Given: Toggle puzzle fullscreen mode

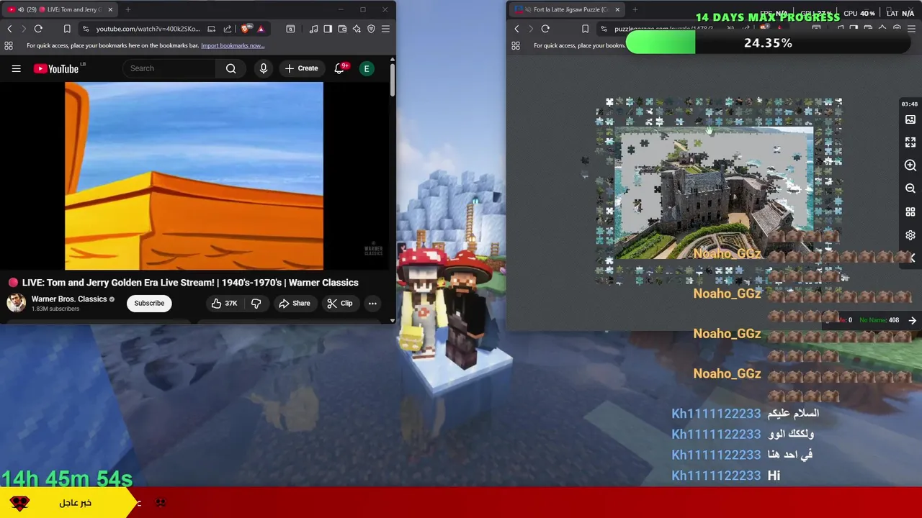Looking at the screenshot, I should [x=910, y=142].
